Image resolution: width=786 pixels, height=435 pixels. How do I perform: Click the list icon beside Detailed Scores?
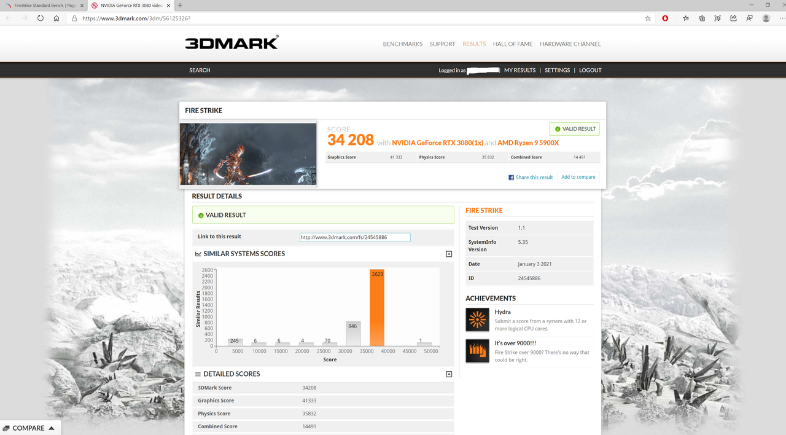(x=198, y=374)
